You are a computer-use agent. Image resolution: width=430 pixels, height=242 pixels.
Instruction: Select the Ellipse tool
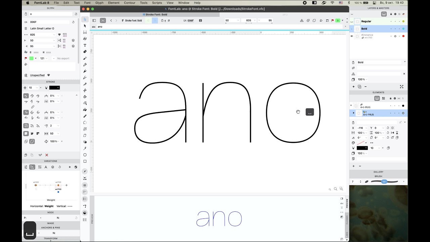point(85,155)
